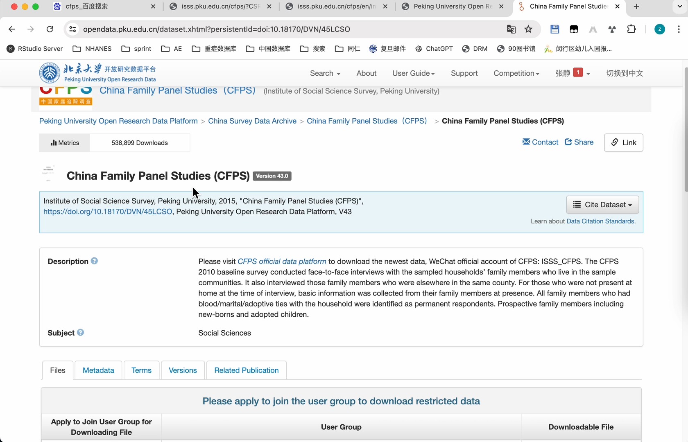
Task: Click the Google Translate page icon
Action: pyautogui.click(x=511, y=29)
